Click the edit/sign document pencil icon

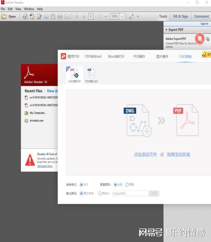pyautogui.click(x=39, y=16)
